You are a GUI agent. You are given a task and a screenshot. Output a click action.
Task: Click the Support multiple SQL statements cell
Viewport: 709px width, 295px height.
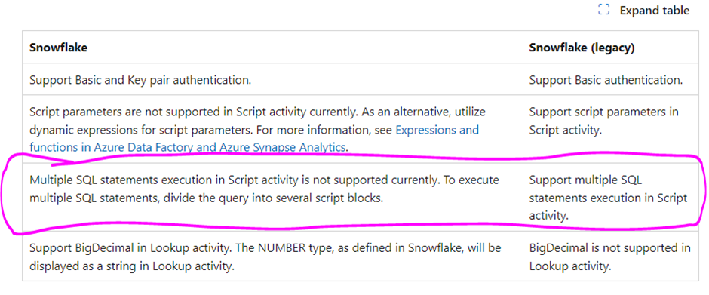[608, 198]
